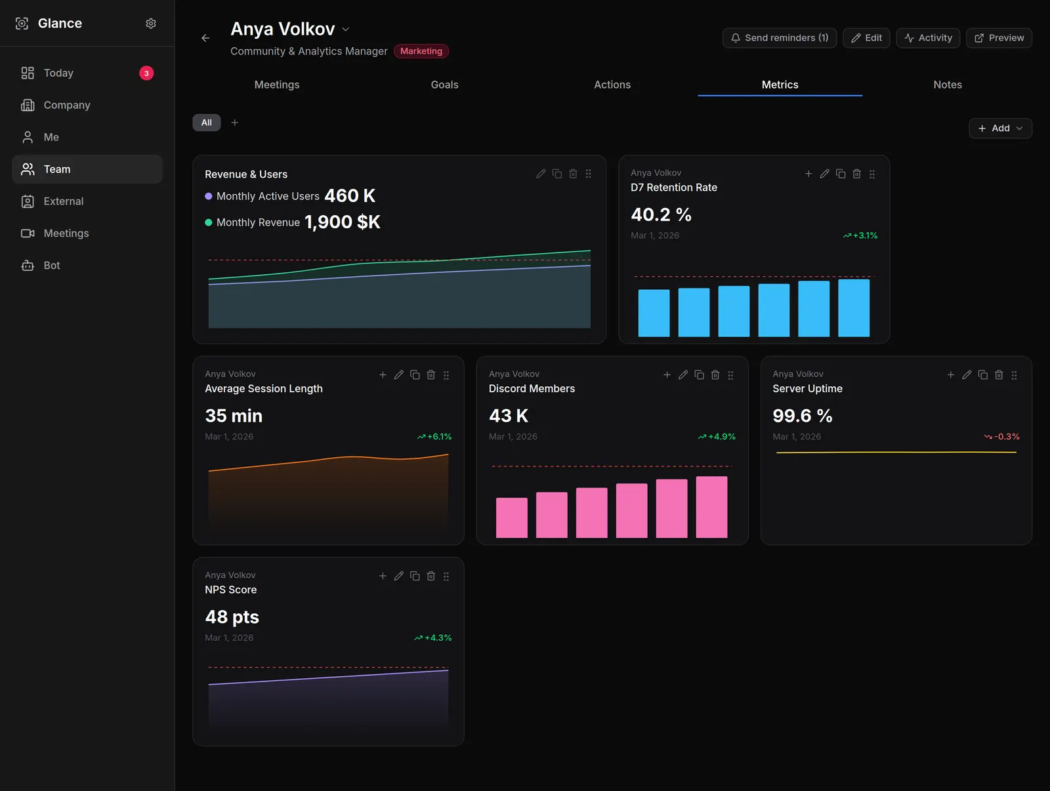Click the +6.1% session length change
1050x791 pixels.
click(x=434, y=437)
